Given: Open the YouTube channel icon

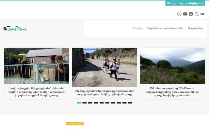Looking at the screenshot, I should (185, 14).
